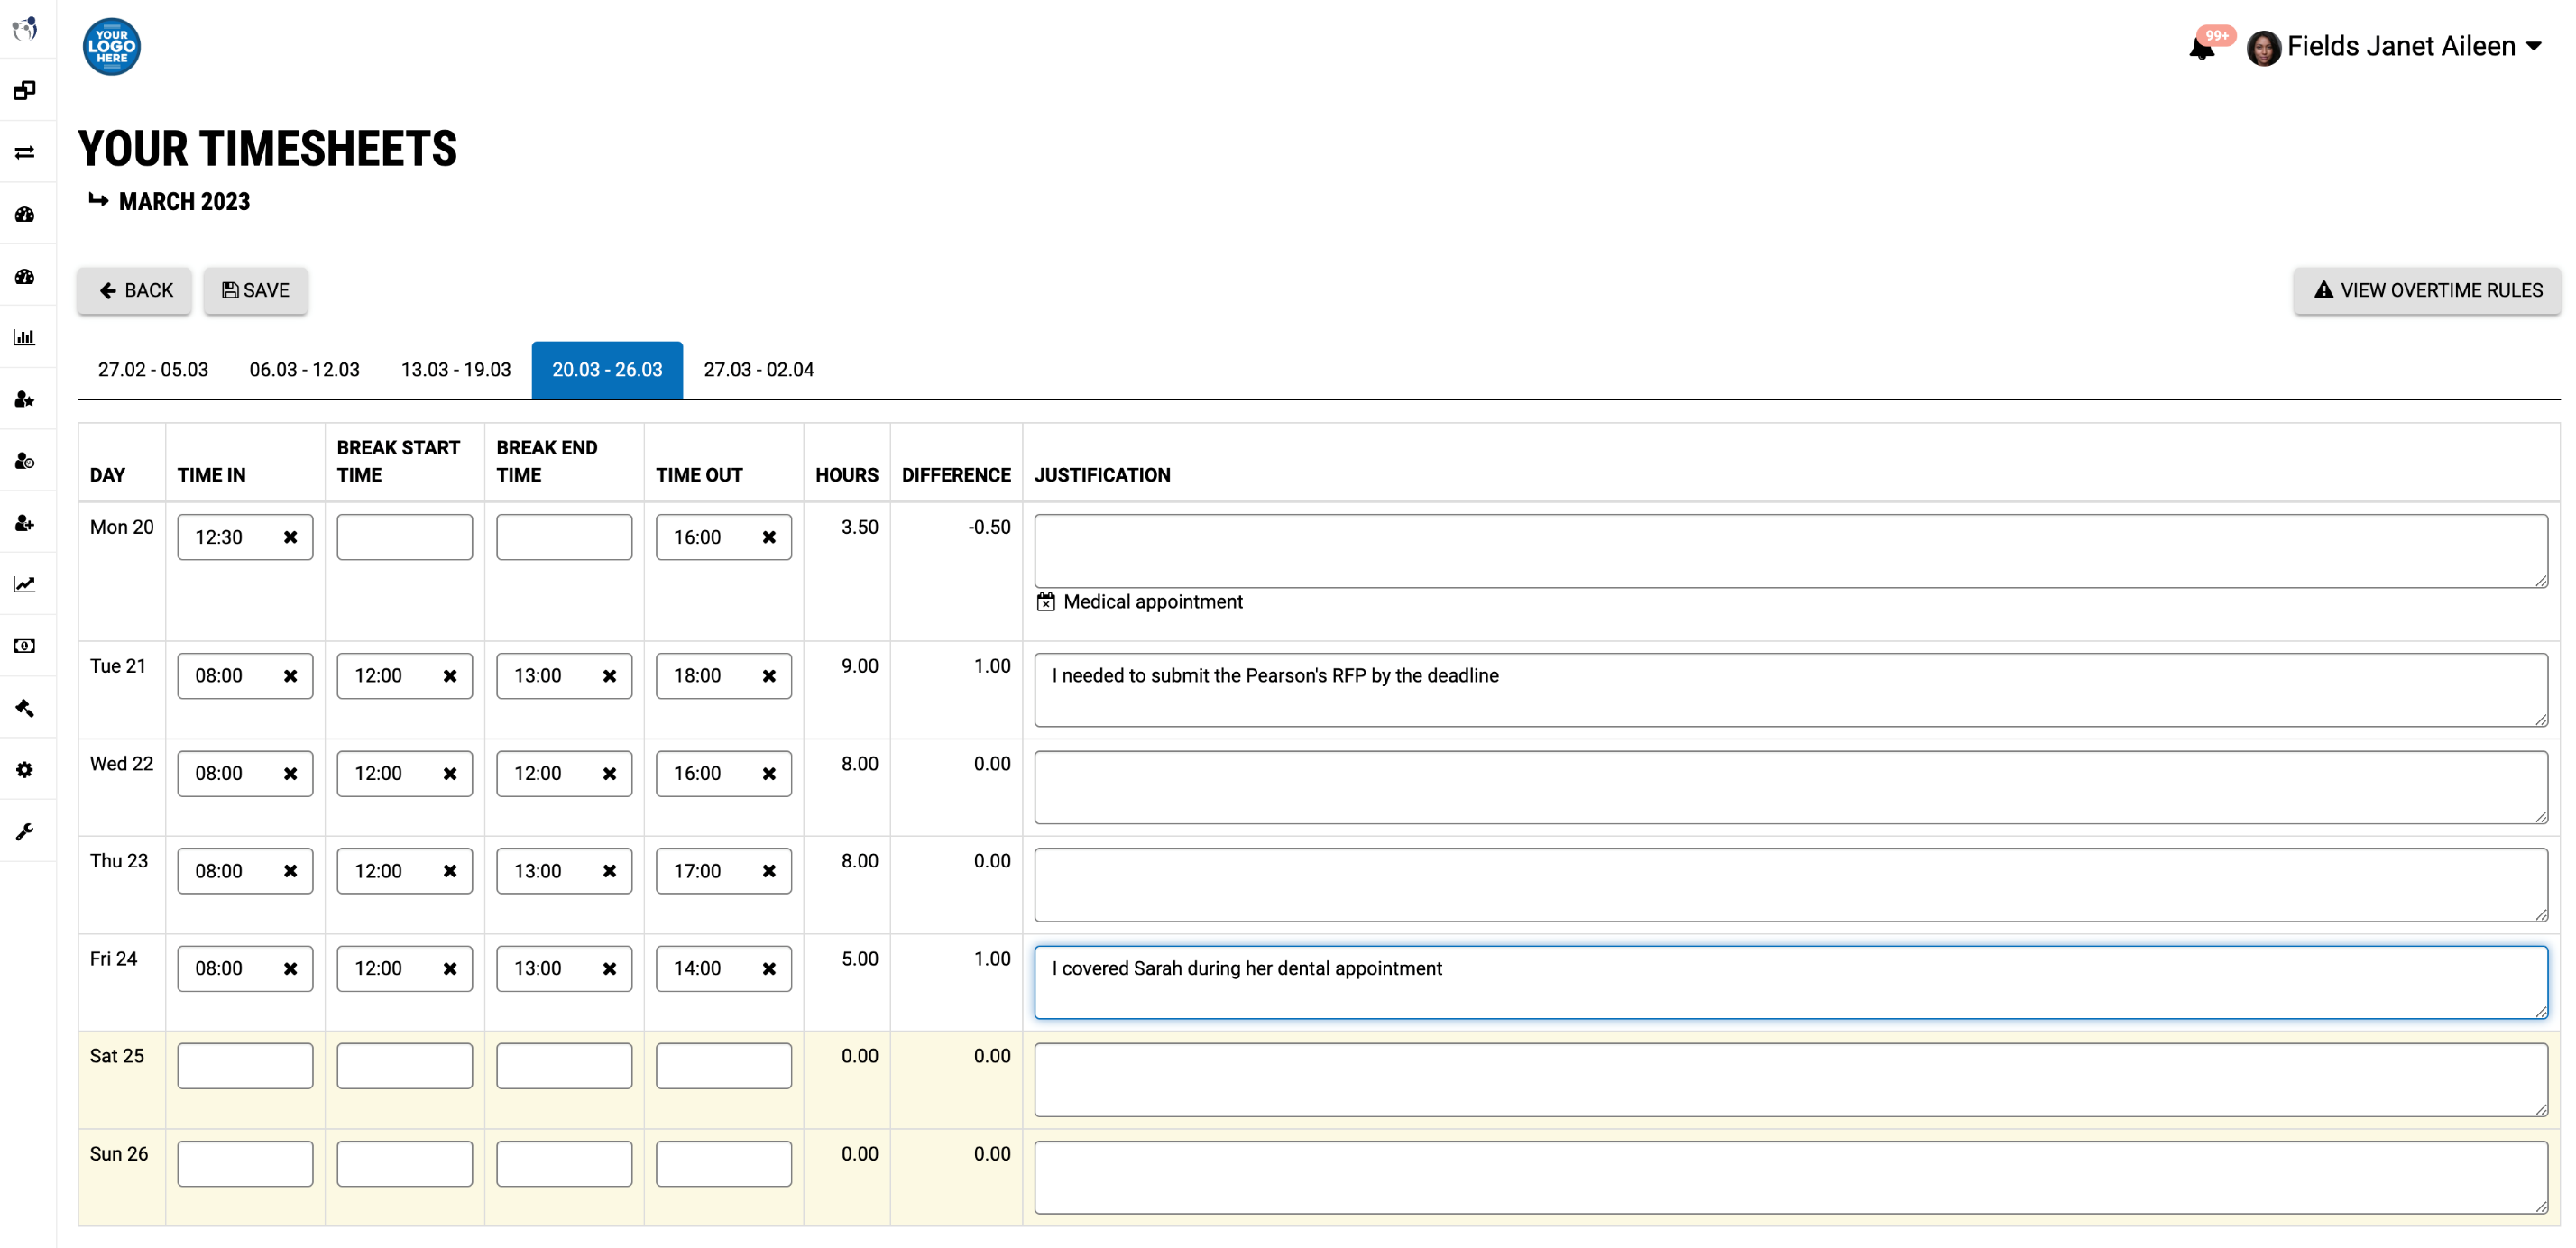Open the app logo icon atop the sidebar
The width and height of the screenshot is (2576, 1248).
coord(25,29)
